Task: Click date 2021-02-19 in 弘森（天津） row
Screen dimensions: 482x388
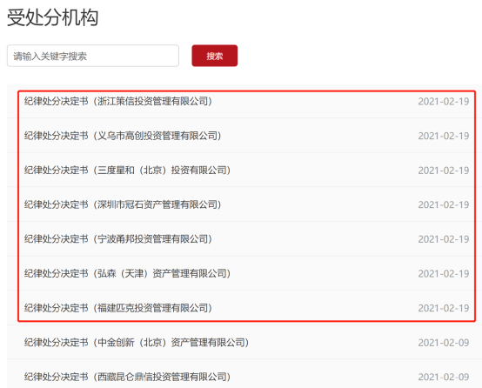Action: (444, 274)
